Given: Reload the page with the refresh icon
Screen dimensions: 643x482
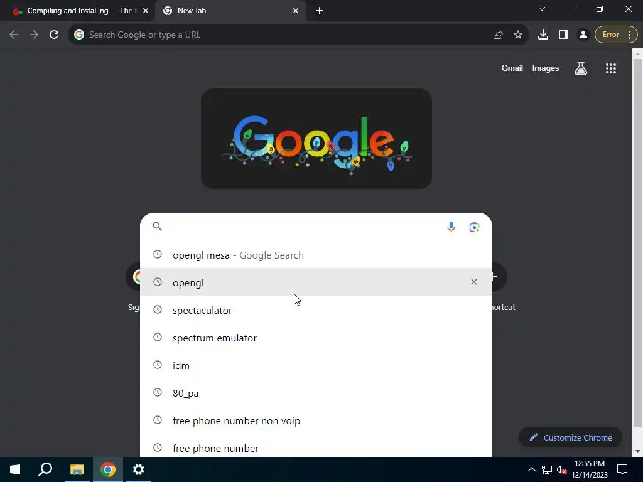Looking at the screenshot, I should pyautogui.click(x=54, y=35).
